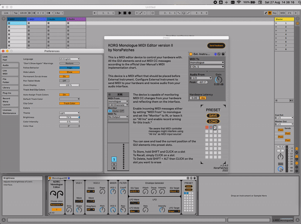Click the Restore warnings button
This screenshot has height=224, width=301.
[x=69, y=64]
